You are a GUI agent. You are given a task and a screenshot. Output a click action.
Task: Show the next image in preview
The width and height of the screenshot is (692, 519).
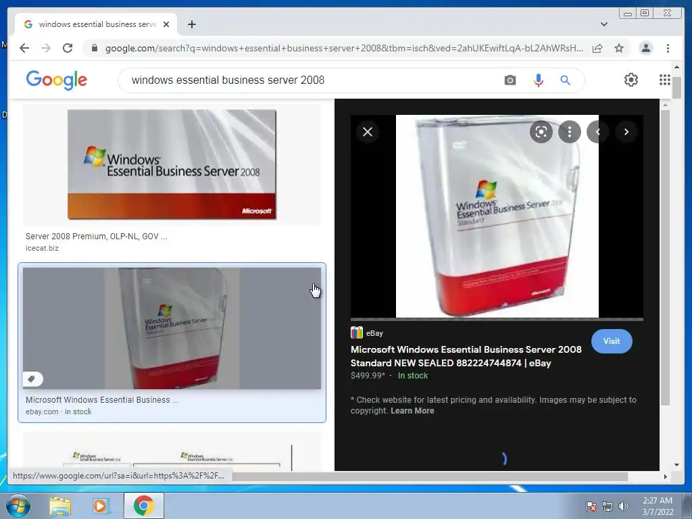point(626,132)
